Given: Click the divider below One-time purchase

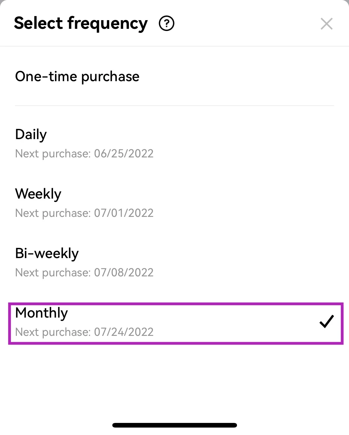Looking at the screenshot, I should 174,106.
